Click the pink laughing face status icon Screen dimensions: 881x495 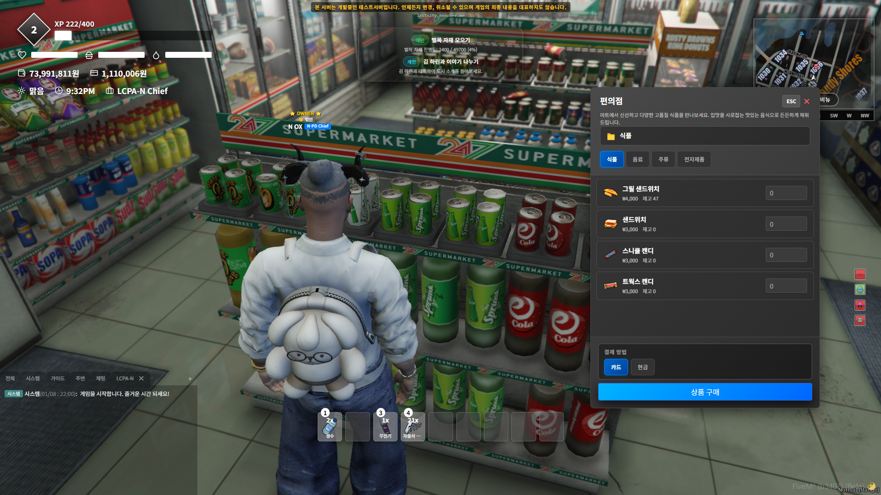click(859, 305)
